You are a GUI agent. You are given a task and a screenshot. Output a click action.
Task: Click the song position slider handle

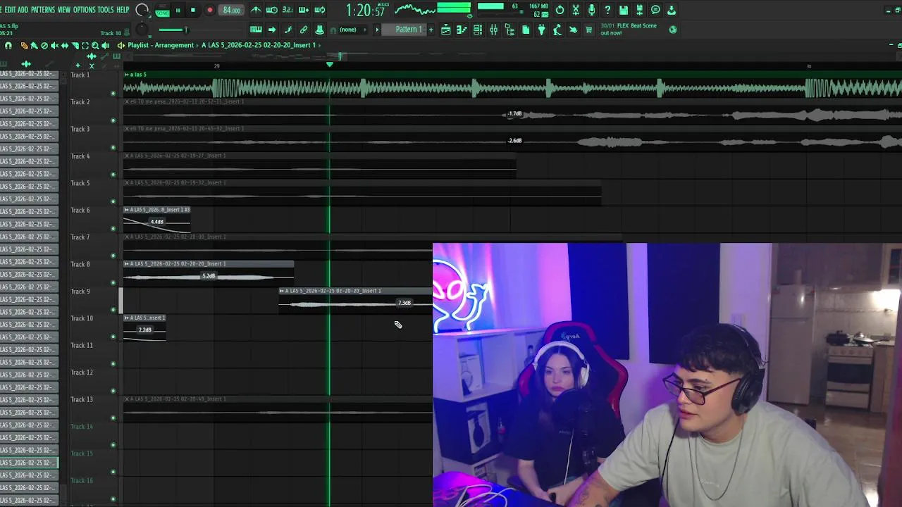186,30
